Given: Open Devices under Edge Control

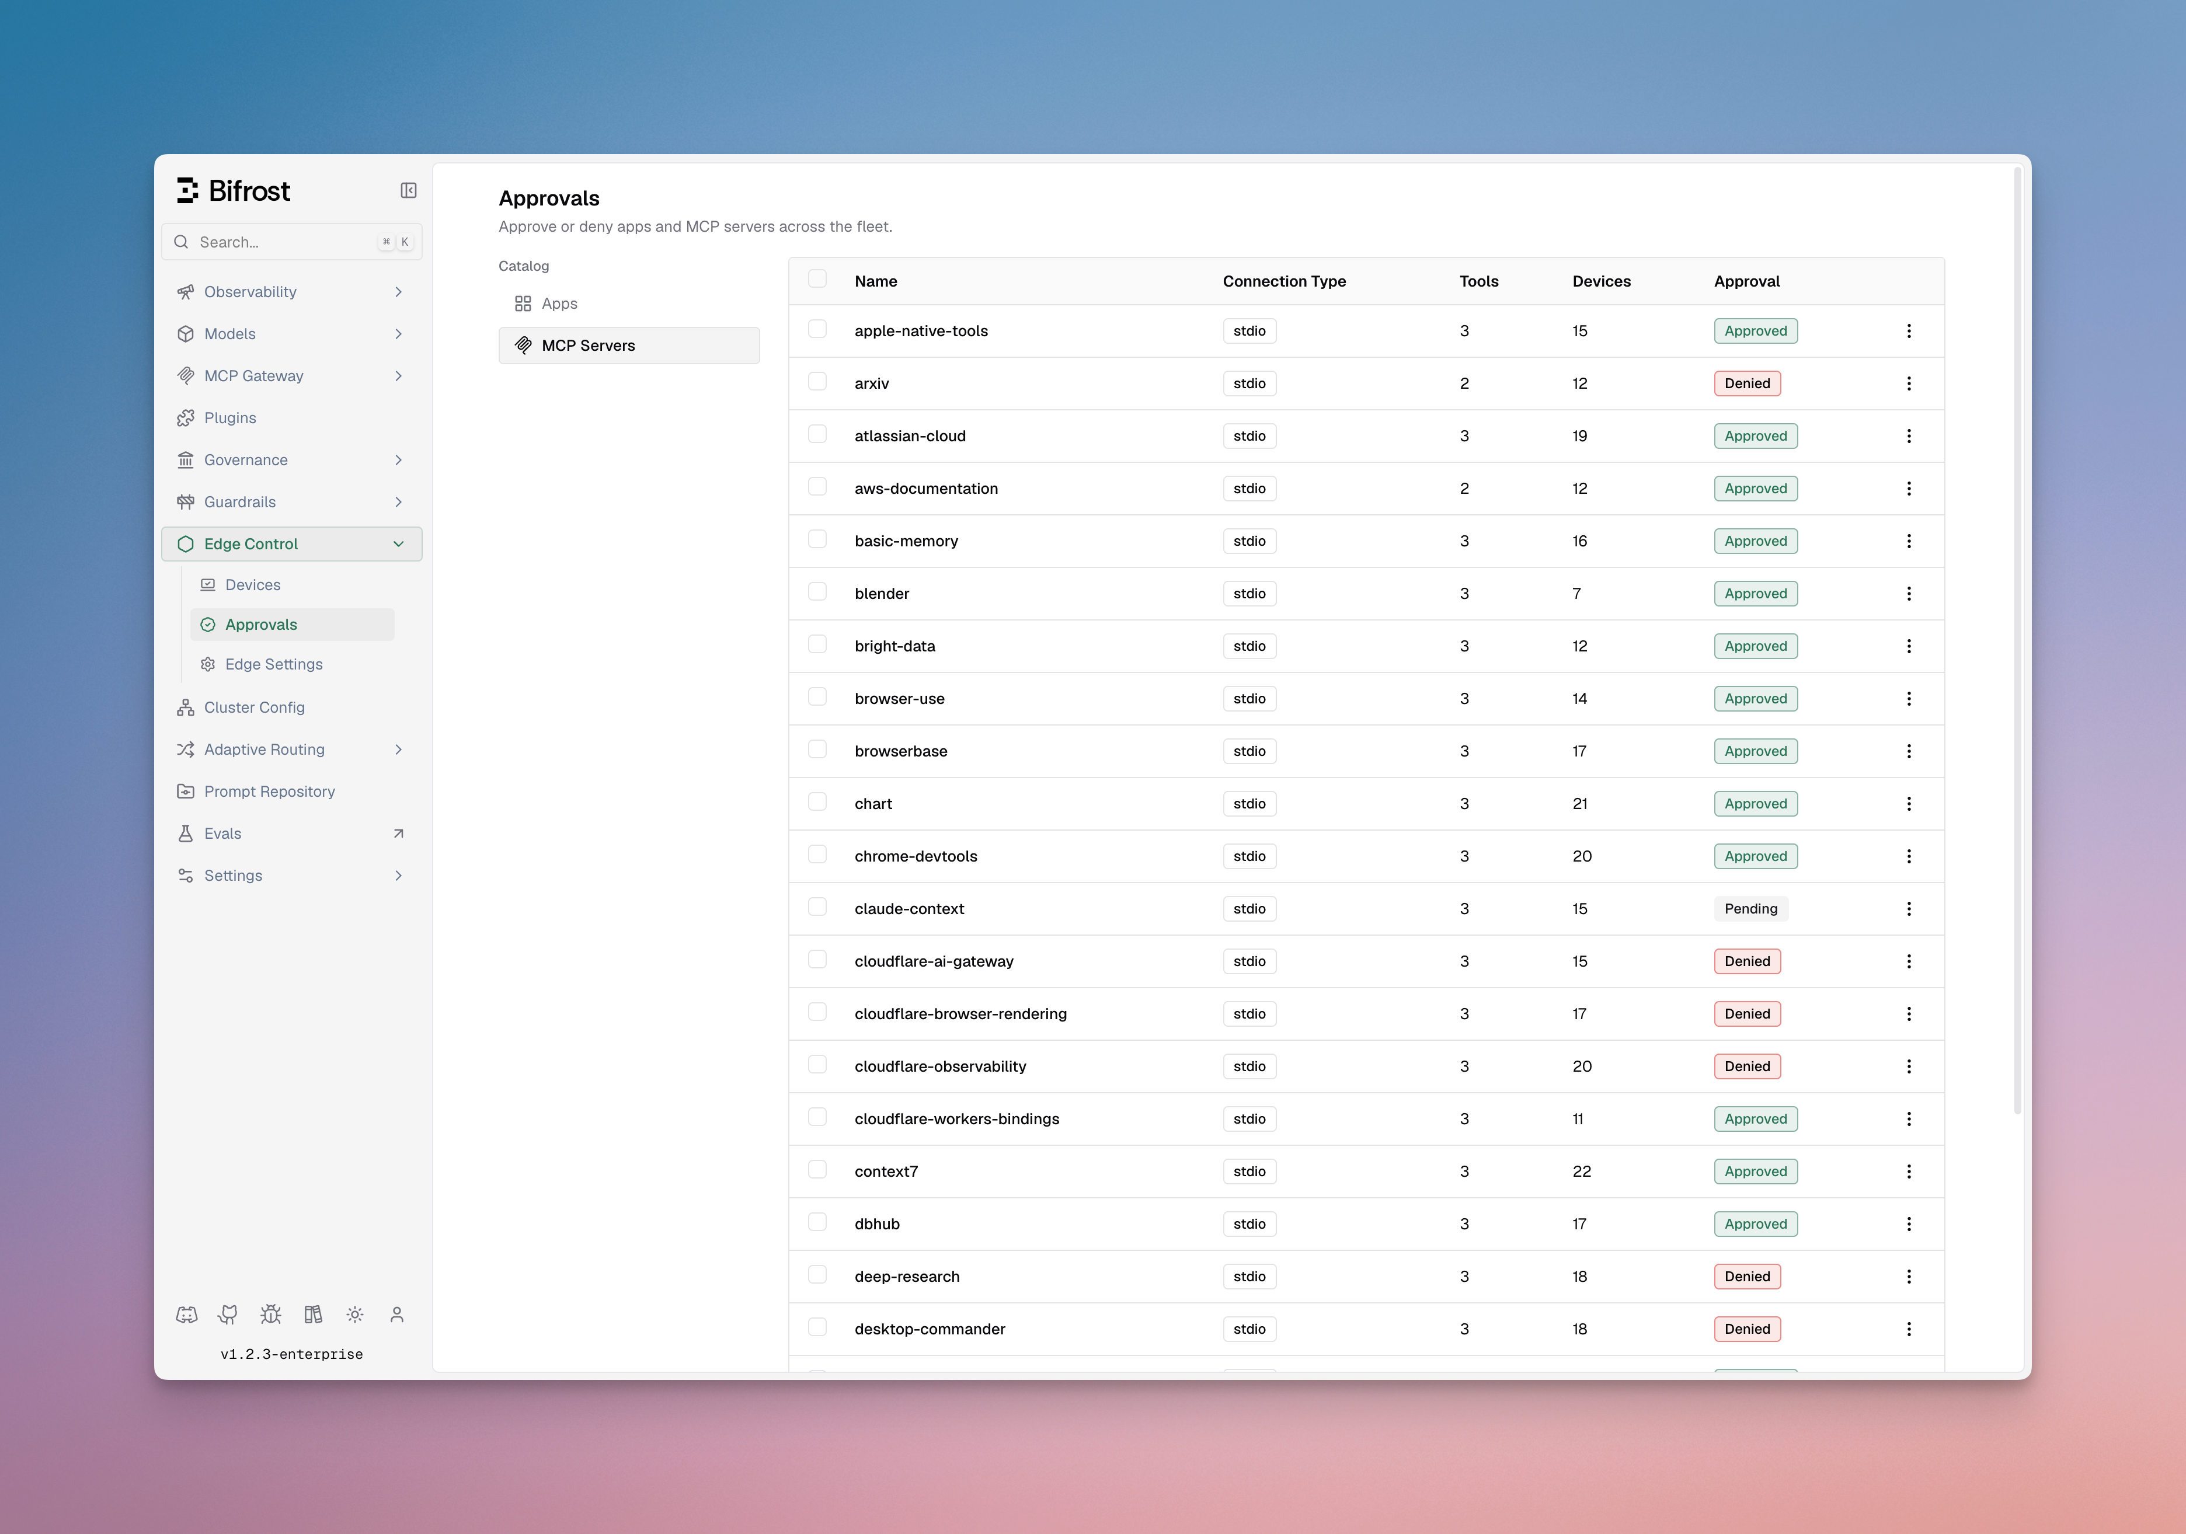Looking at the screenshot, I should (x=291, y=585).
